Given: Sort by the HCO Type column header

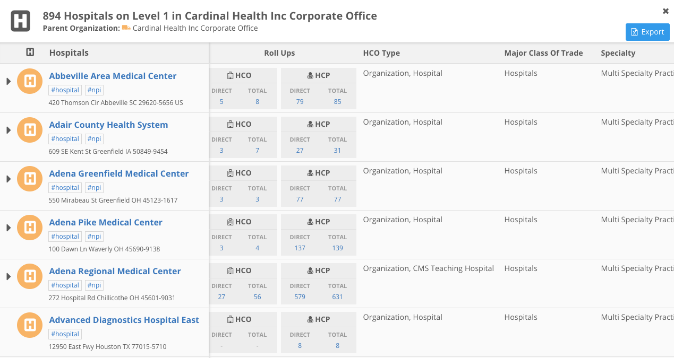Looking at the screenshot, I should tap(381, 53).
